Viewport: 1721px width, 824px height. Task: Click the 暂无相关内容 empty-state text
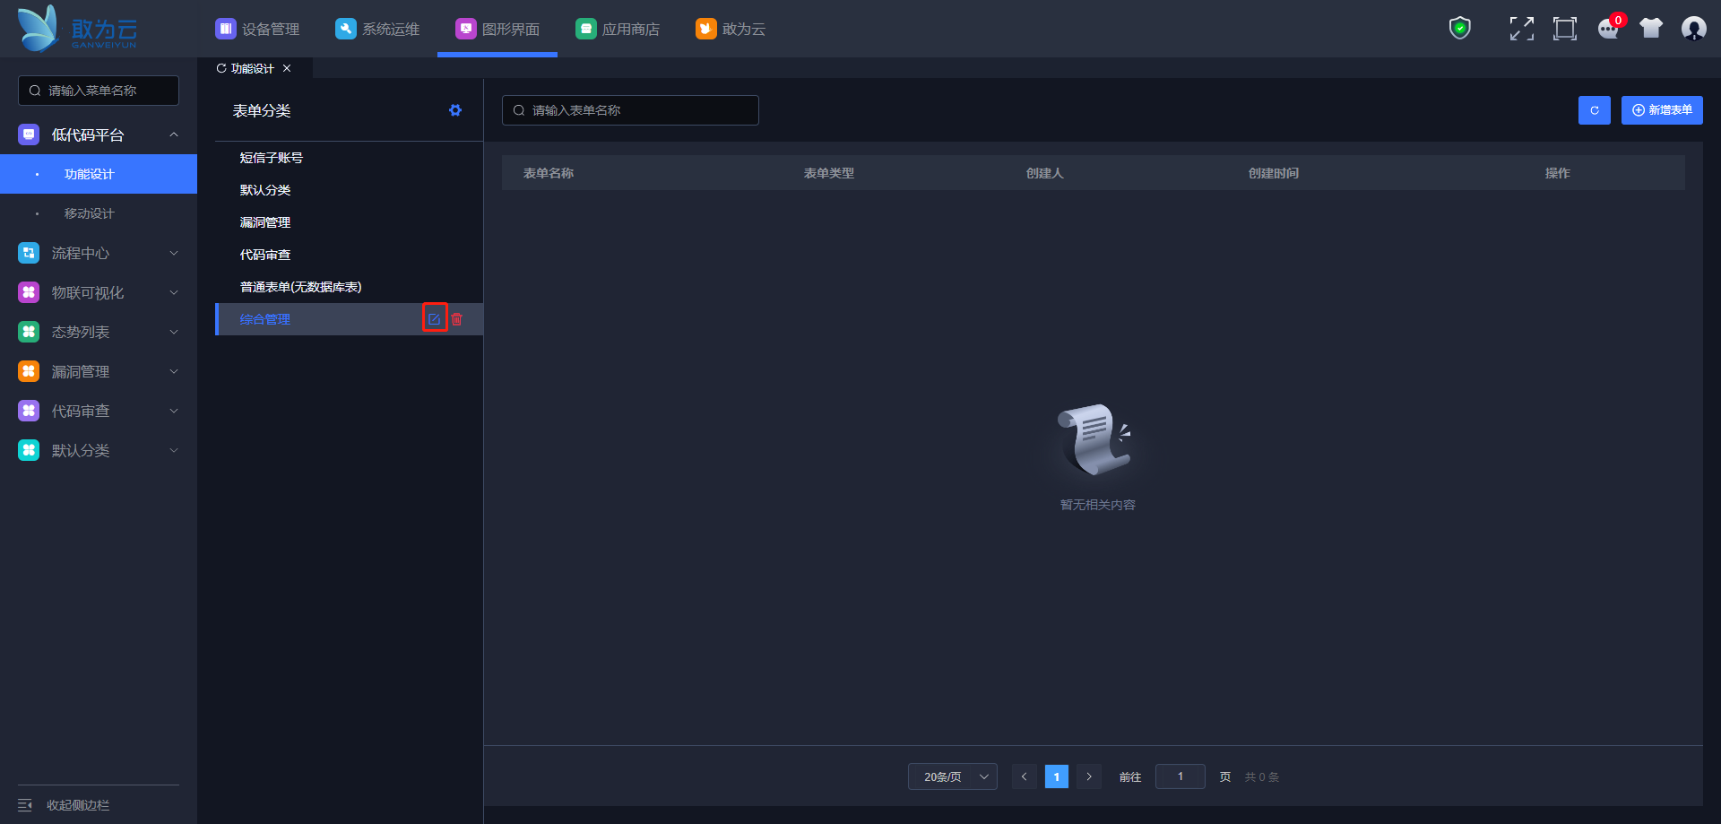point(1098,505)
